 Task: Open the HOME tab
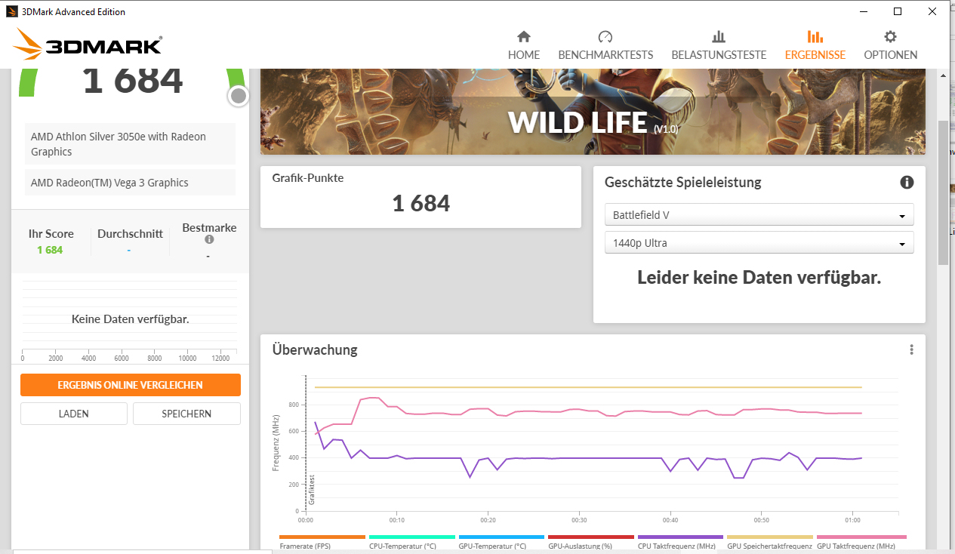click(x=524, y=45)
